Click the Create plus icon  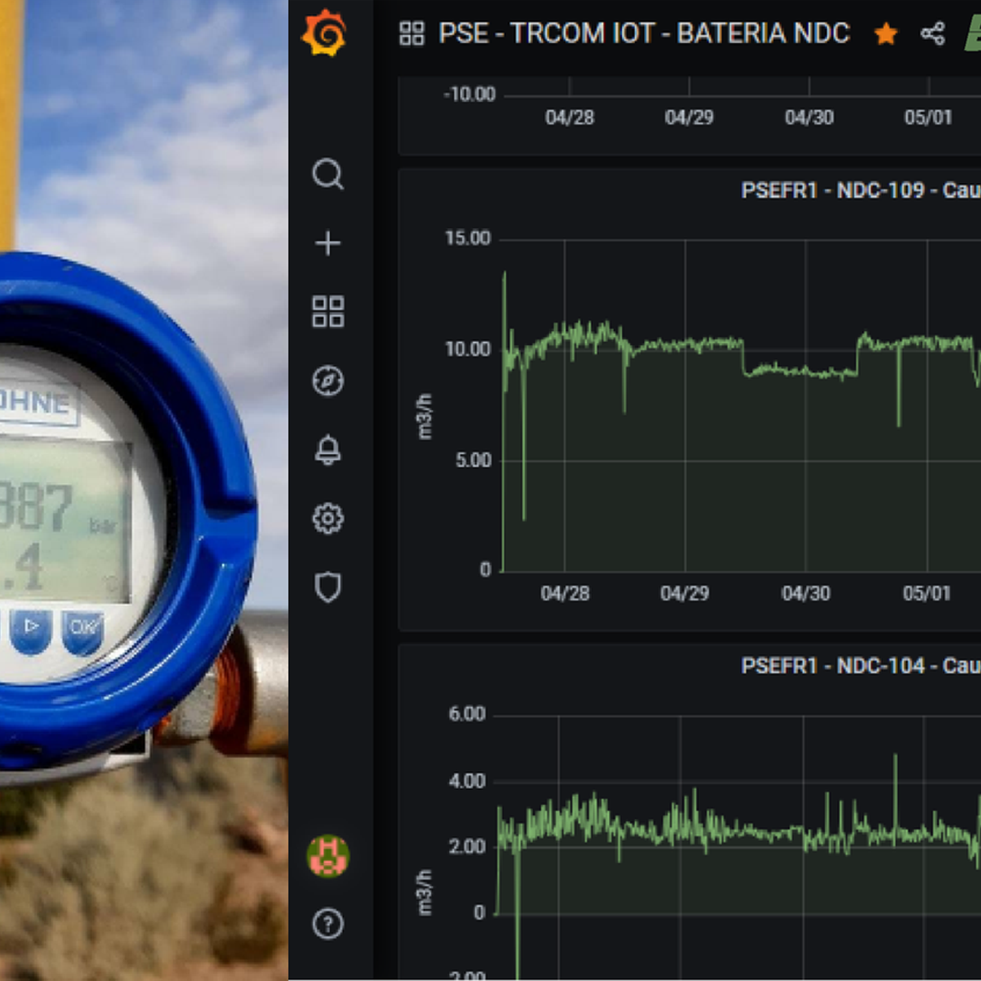[x=328, y=244]
